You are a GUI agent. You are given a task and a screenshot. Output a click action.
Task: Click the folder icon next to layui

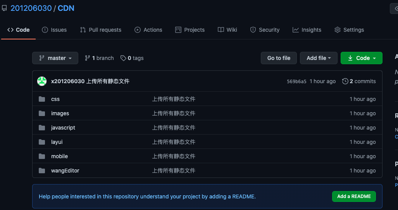(x=42, y=142)
